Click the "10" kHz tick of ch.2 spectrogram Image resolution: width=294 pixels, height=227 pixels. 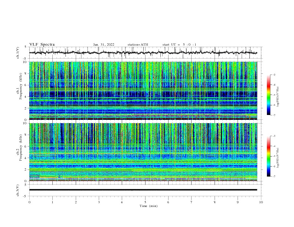click(25, 123)
